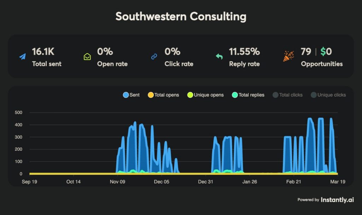Click the Southwestern Consulting title
This screenshot has width=362, height=215.
coord(181,16)
